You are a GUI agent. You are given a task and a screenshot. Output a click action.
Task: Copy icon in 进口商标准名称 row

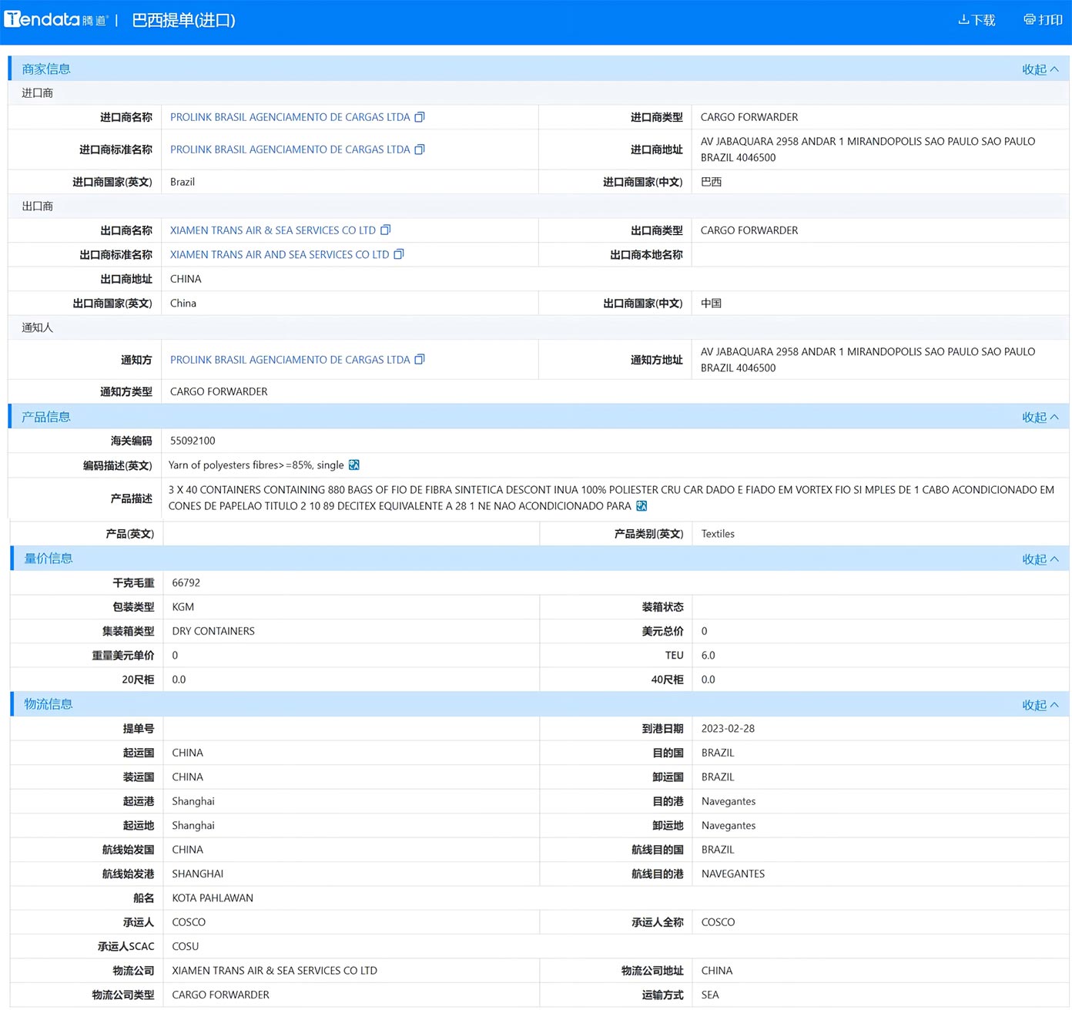[x=420, y=149]
